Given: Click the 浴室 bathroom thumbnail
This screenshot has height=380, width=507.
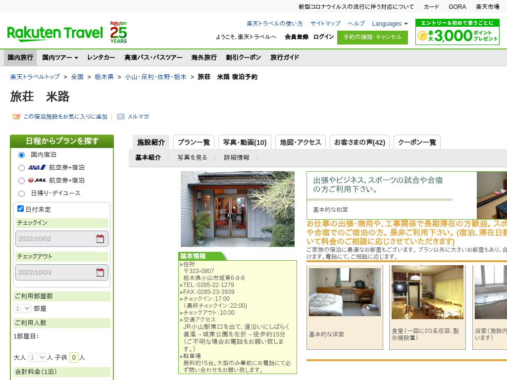Looking at the screenshot, I should click(x=491, y=292).
